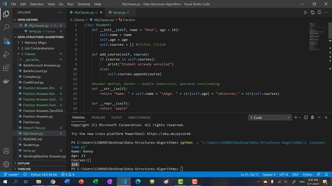Viewport: 332px width, 186px height.
Task: Split the terminal panel
Action: [306, 117]
